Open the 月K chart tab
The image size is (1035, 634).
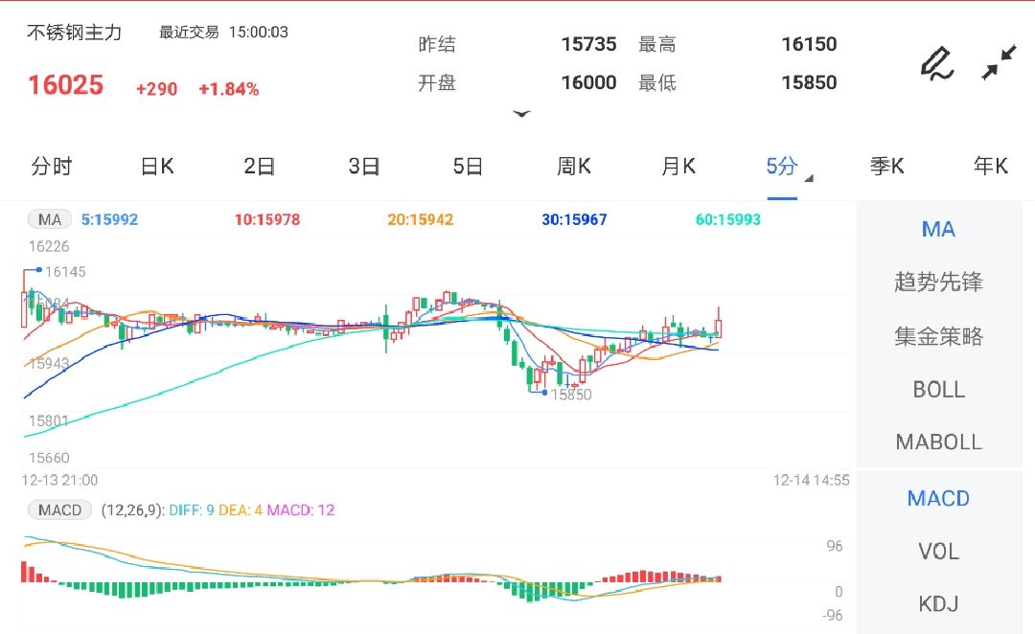pyautogui.click(x=678, y=167)
